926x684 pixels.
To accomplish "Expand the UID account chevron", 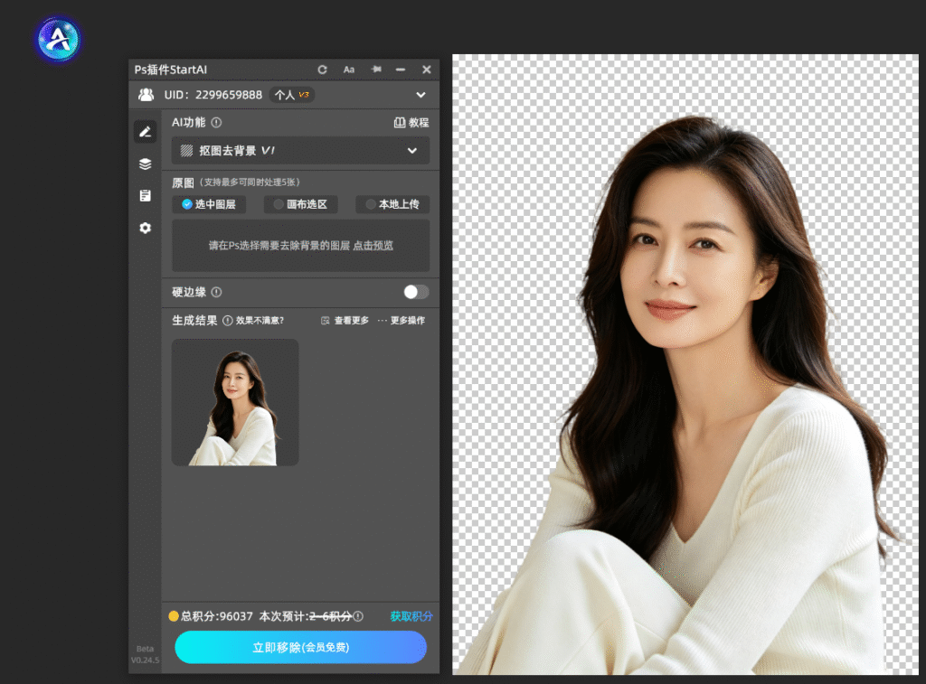I will [x=420, y=95].
